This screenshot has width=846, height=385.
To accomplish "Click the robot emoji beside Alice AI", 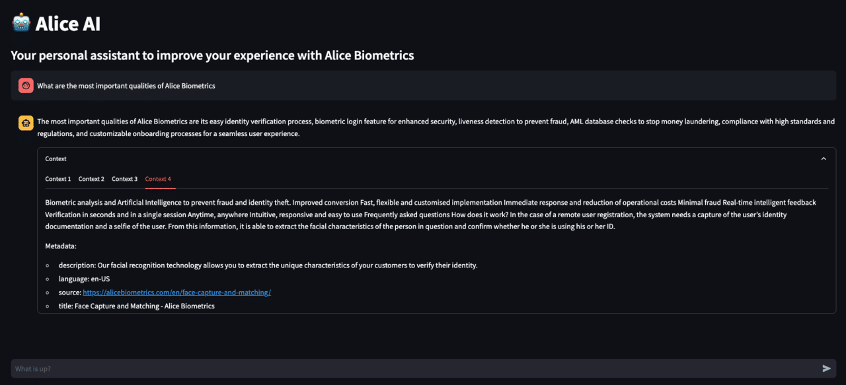I will (x=21, y=24).
